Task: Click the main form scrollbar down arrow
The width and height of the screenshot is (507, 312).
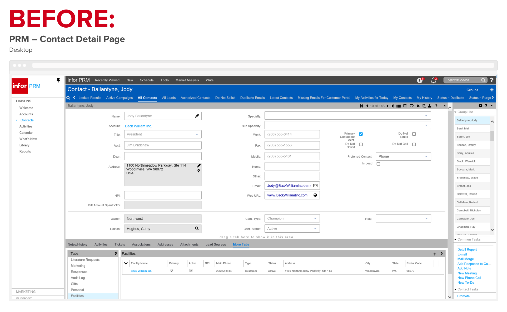Action: [x=450, y=297]
